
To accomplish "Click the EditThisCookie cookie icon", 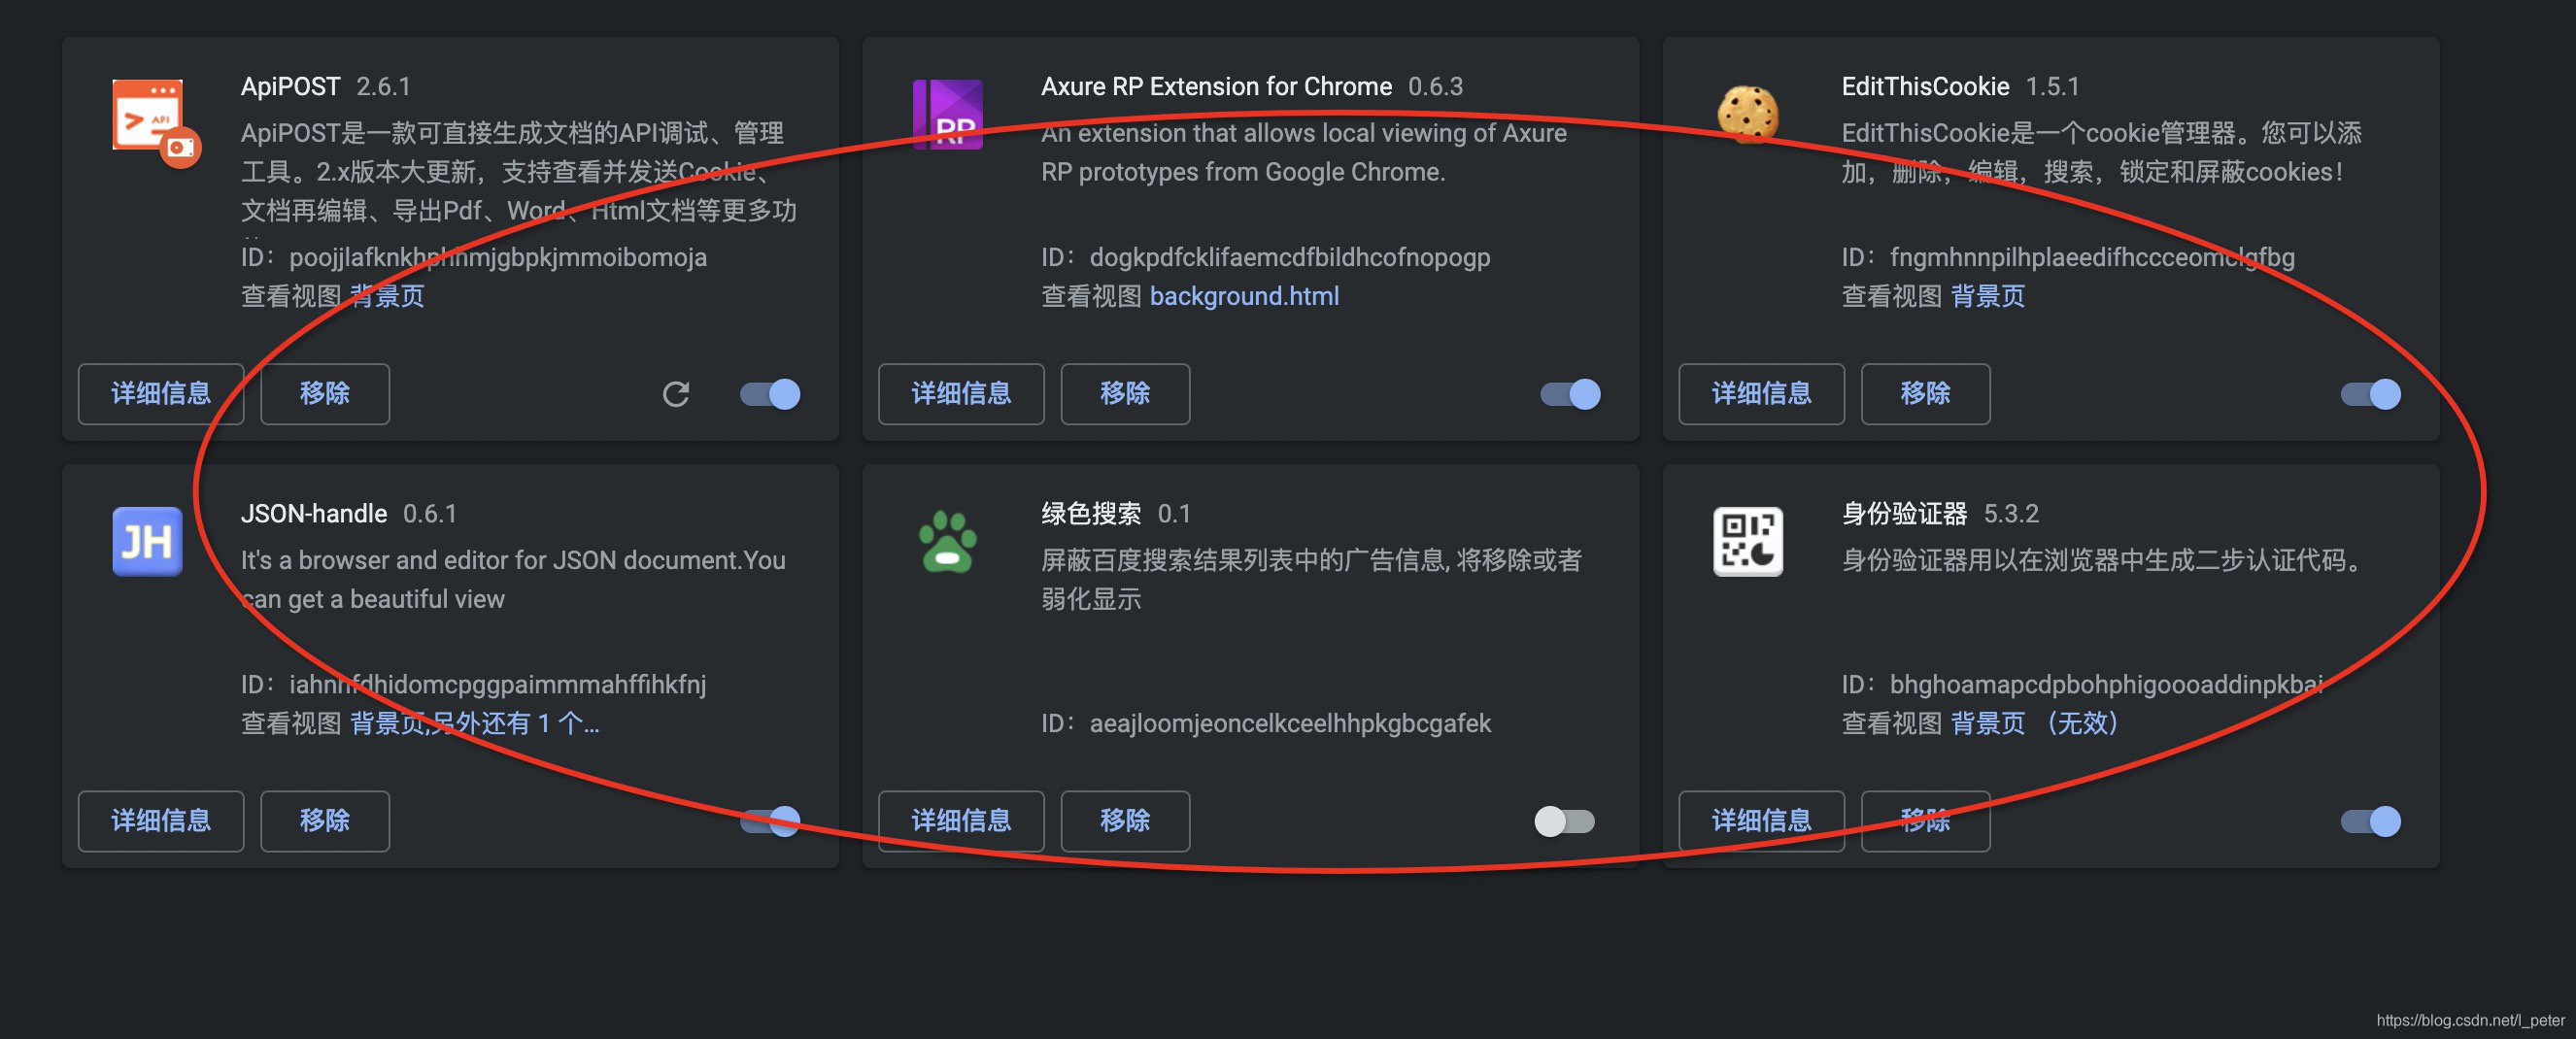I will [x=1747, y=114].
